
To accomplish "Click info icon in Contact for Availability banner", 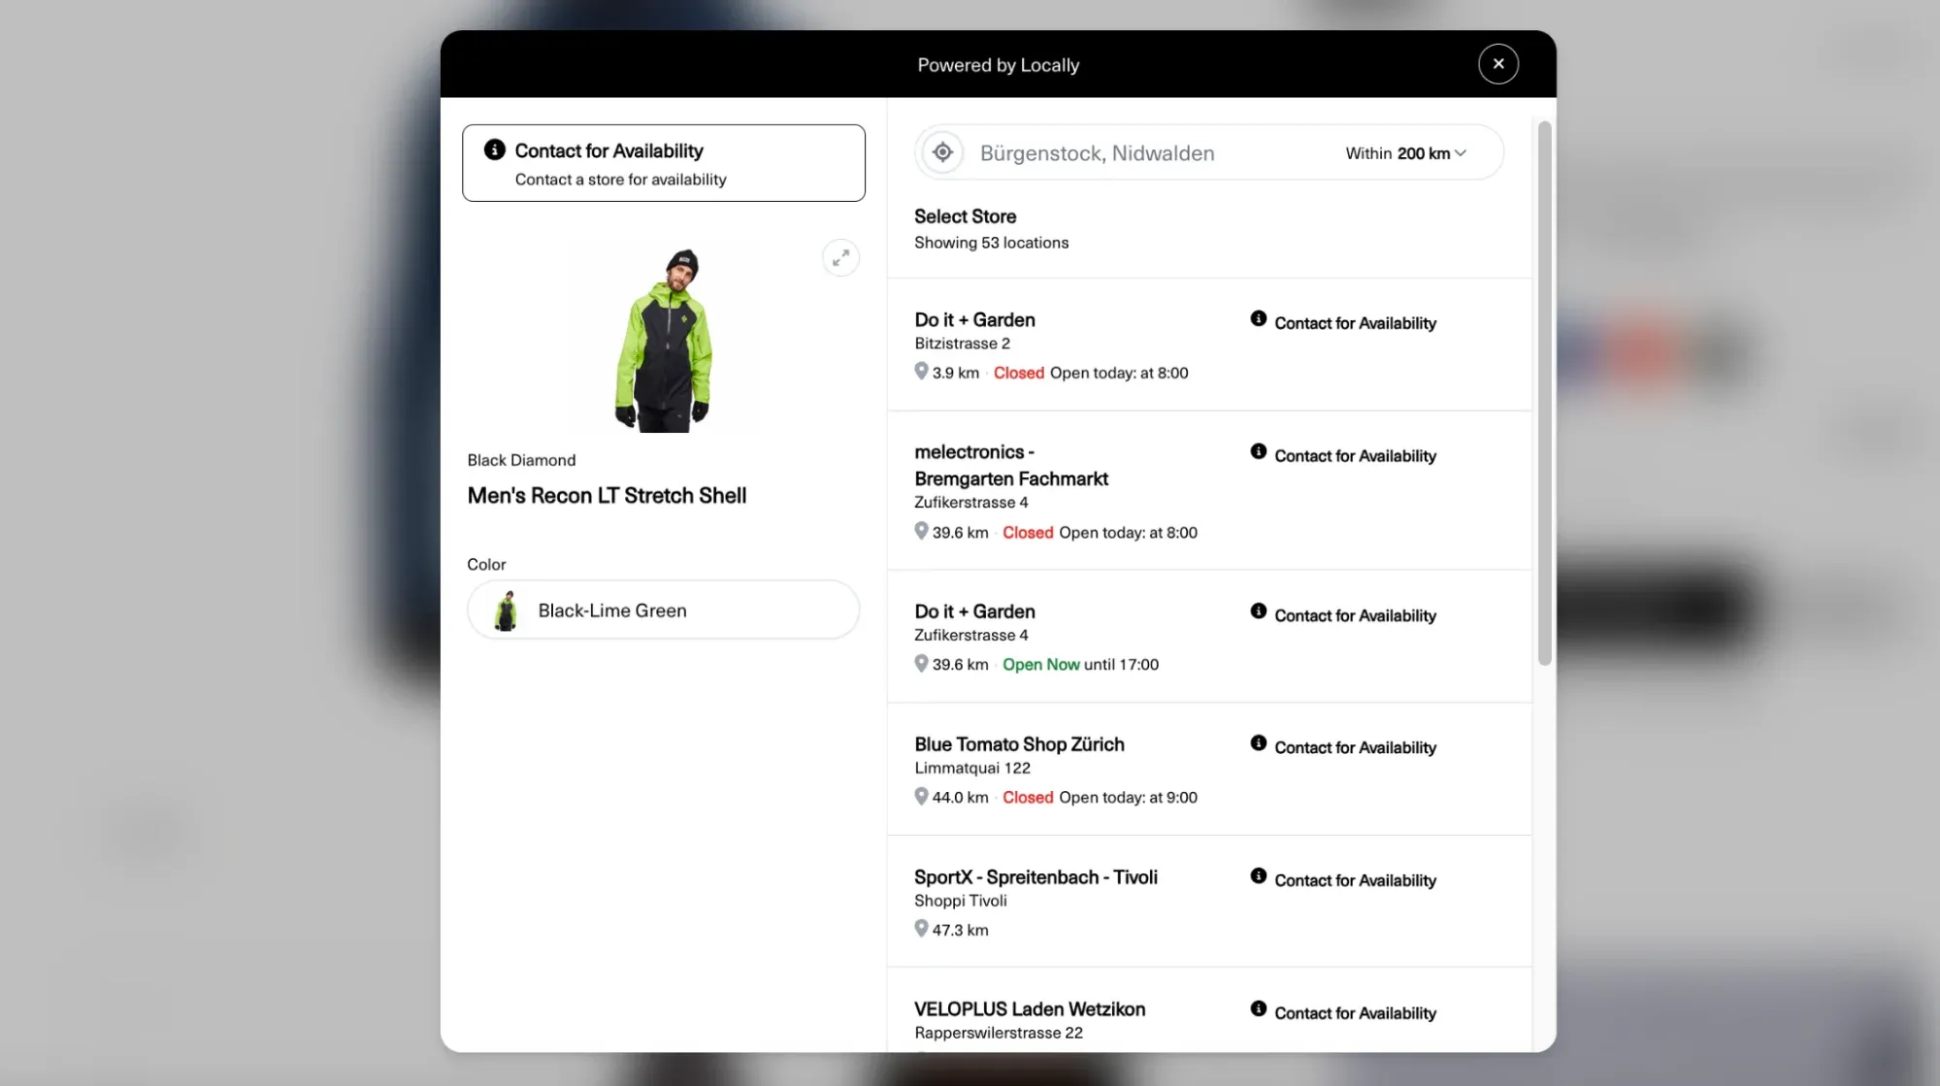I will coord(494,149).
